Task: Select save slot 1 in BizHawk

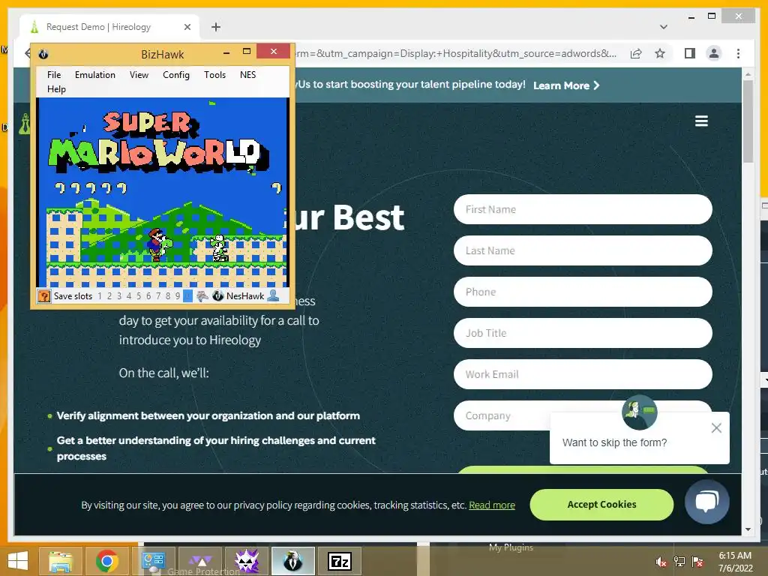Action: (100, 295)
